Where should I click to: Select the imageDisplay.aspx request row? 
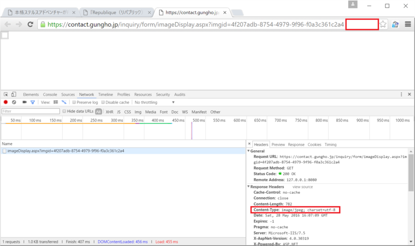point(123,151)
